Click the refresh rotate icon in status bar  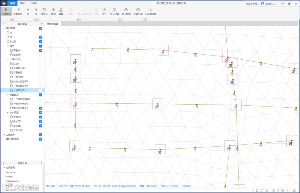point(282,191)
